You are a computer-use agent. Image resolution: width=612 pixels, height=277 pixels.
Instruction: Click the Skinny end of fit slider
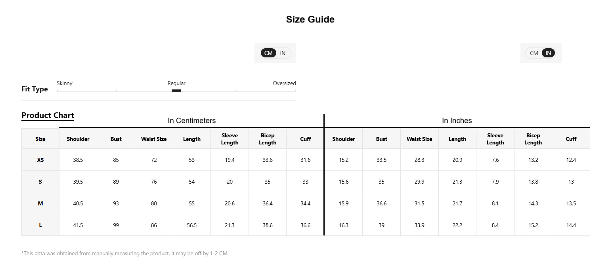click(x=65, y=83)
